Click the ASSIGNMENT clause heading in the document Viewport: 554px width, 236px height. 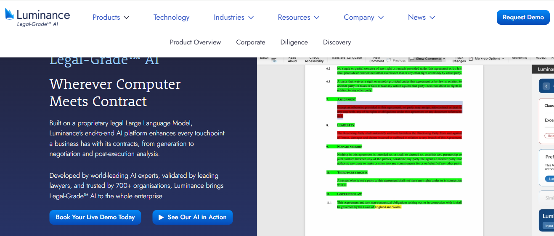(x=347, y=99)
